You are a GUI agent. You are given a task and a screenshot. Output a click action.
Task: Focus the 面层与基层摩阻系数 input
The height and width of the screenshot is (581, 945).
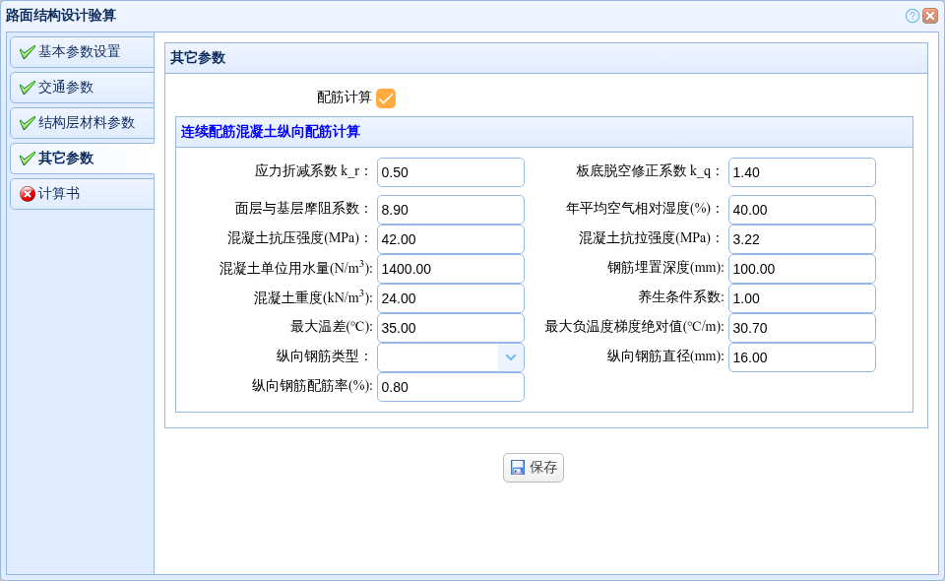pos(451,210)
